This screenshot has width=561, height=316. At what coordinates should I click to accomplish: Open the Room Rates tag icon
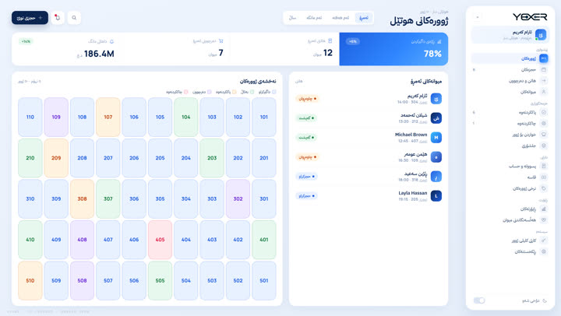(x=544, y=188)
